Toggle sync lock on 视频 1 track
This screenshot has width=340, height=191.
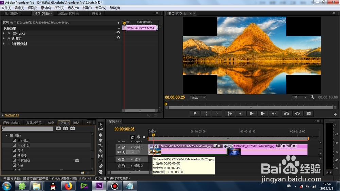124,147
